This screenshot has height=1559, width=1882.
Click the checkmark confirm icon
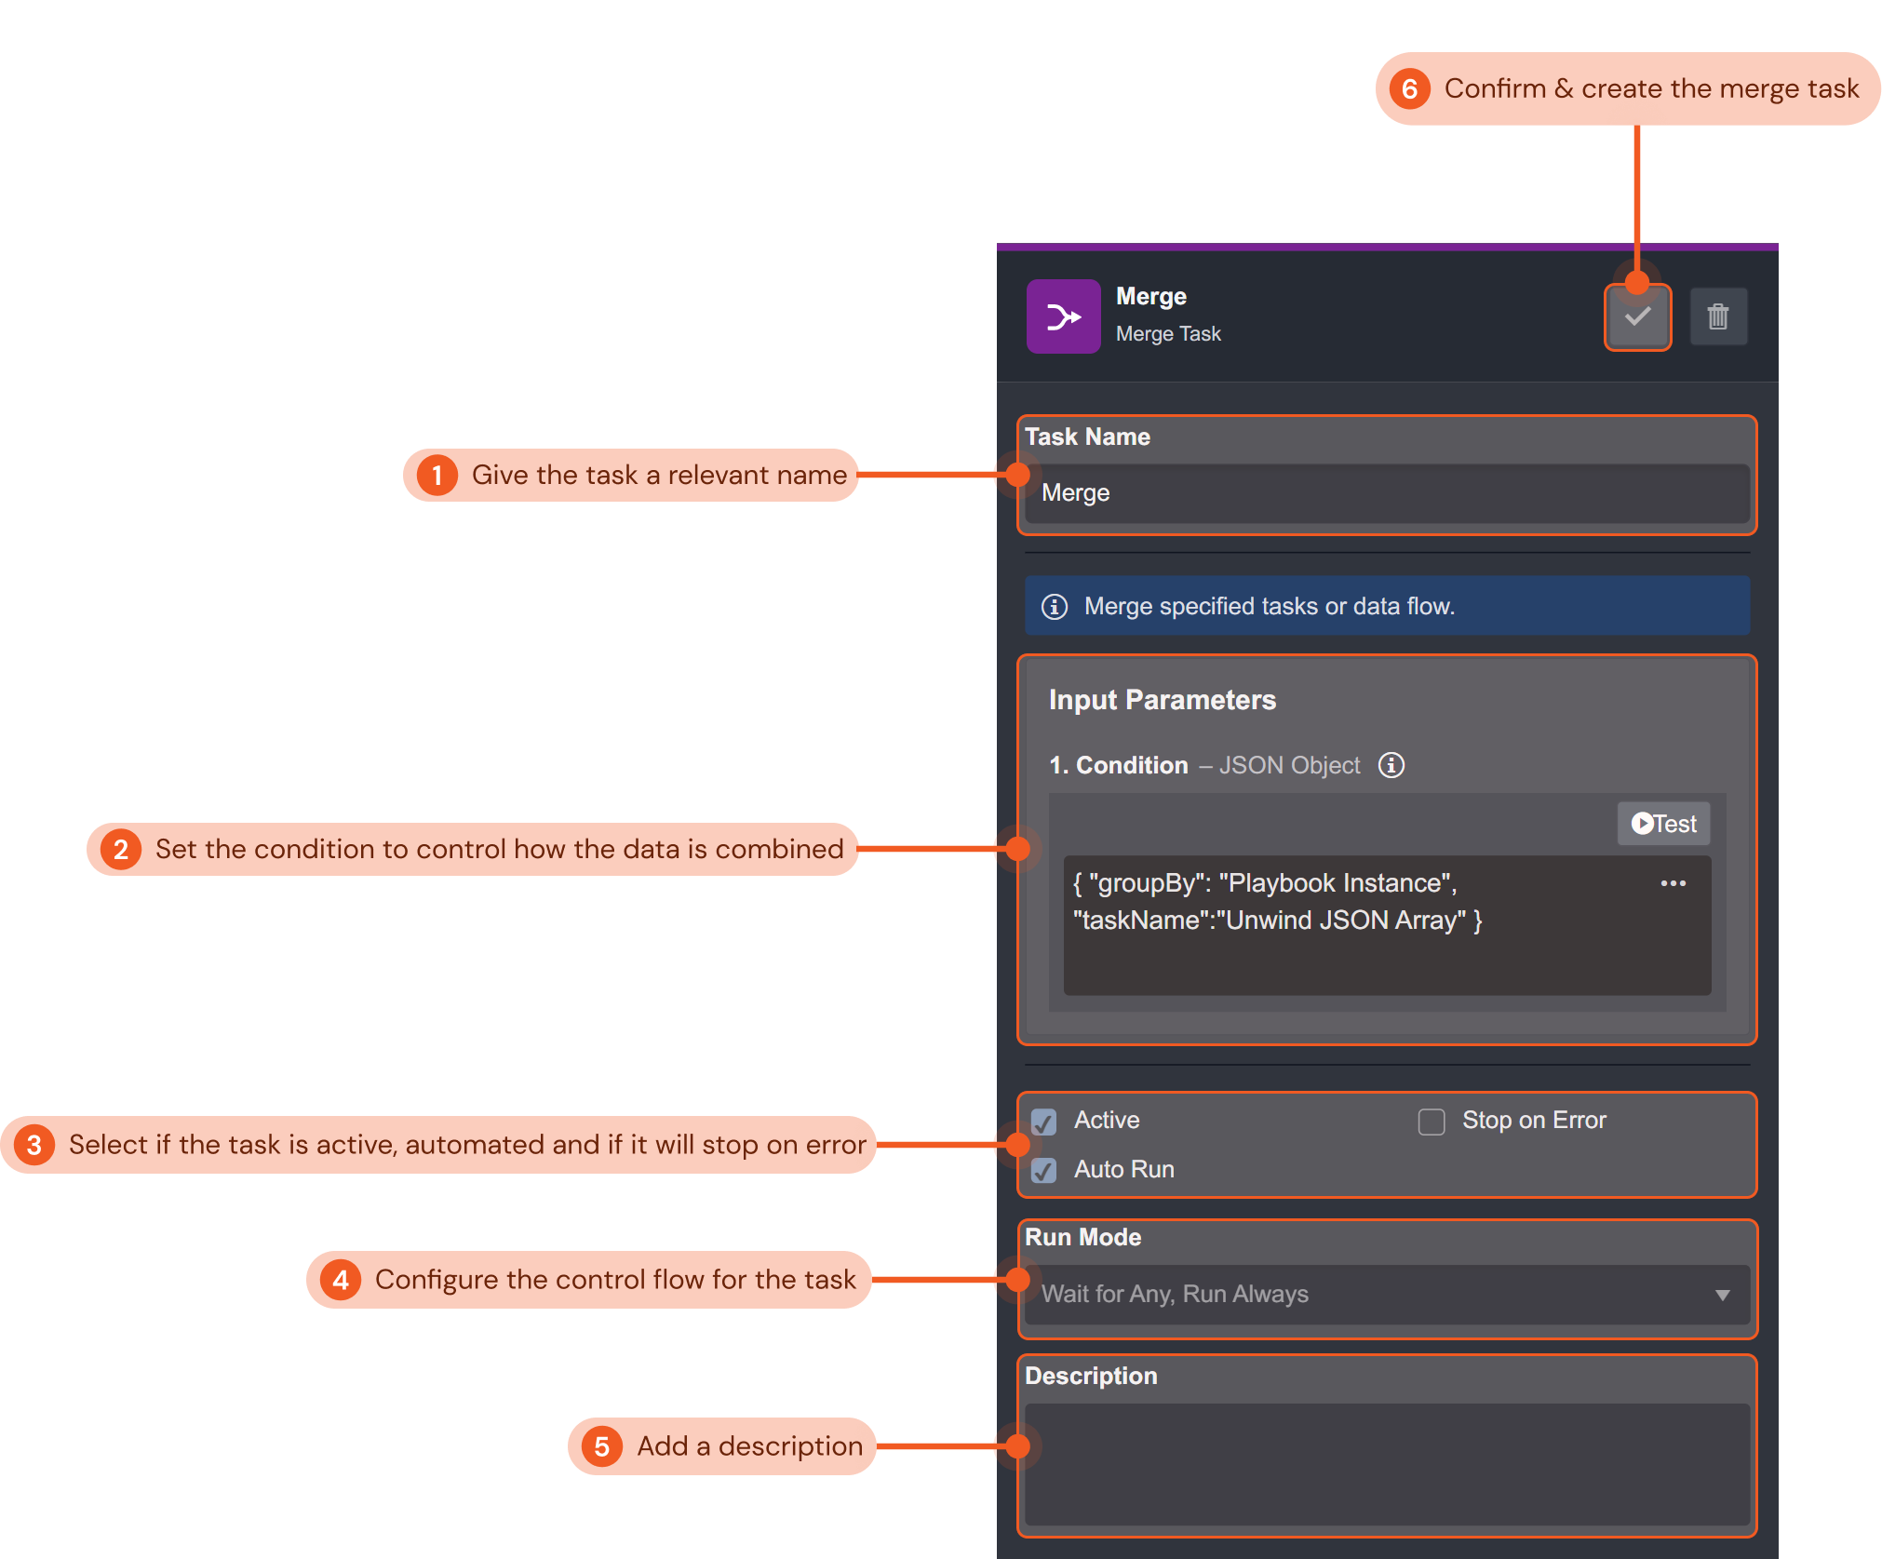[1637, 317]
